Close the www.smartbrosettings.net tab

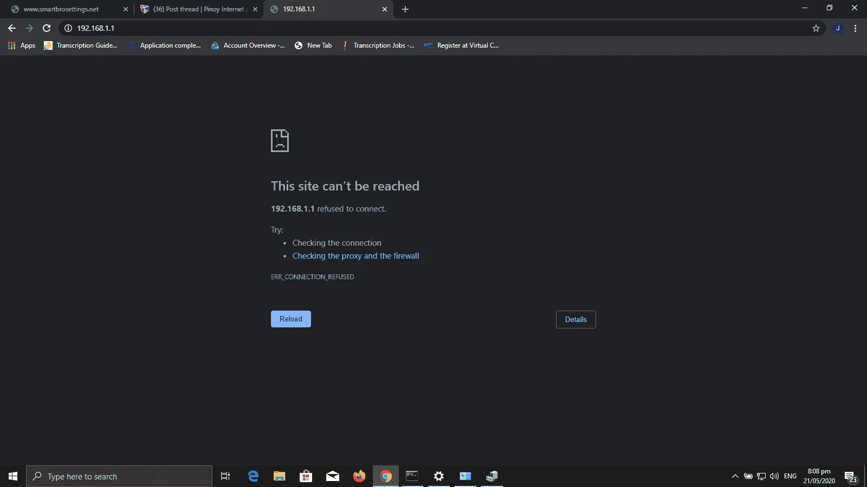[126, 9]
